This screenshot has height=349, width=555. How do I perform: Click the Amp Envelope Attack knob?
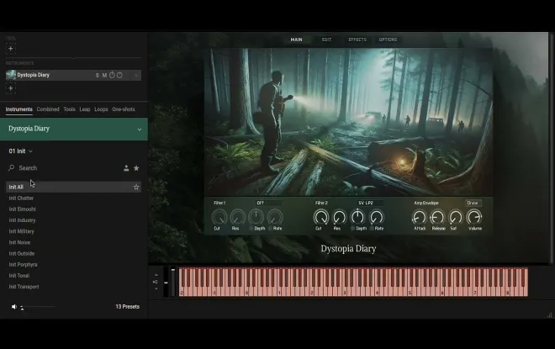pyautogui.click(x=419, y=217)
